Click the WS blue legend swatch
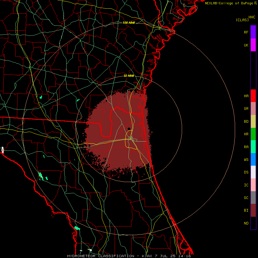Image resolution: width=258 pixels, height=258 pixels. [253, 159]
